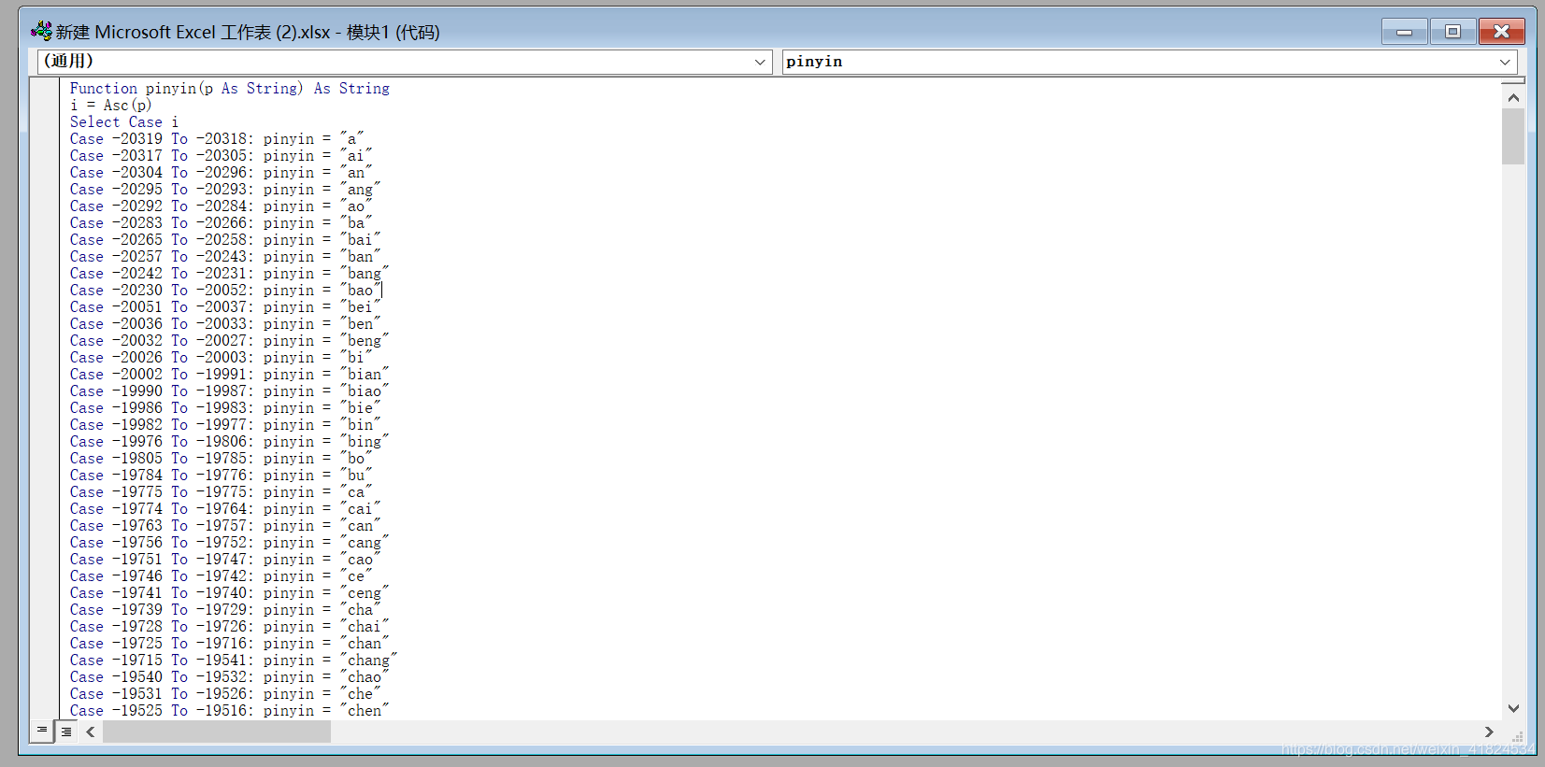
Task: Click the VBA module icon in title bar
Action: point(41,31)
